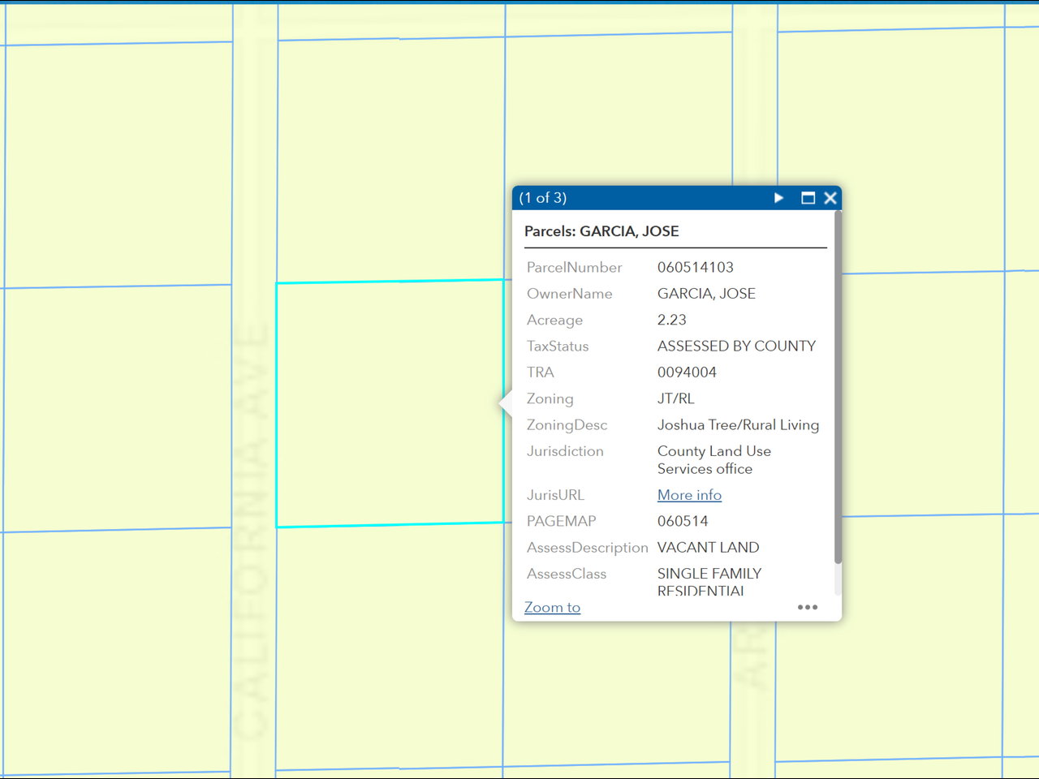The image size is (1039, 779).
Task: Click the parcel number value 060514103
Action: click(x=695, y=267)
